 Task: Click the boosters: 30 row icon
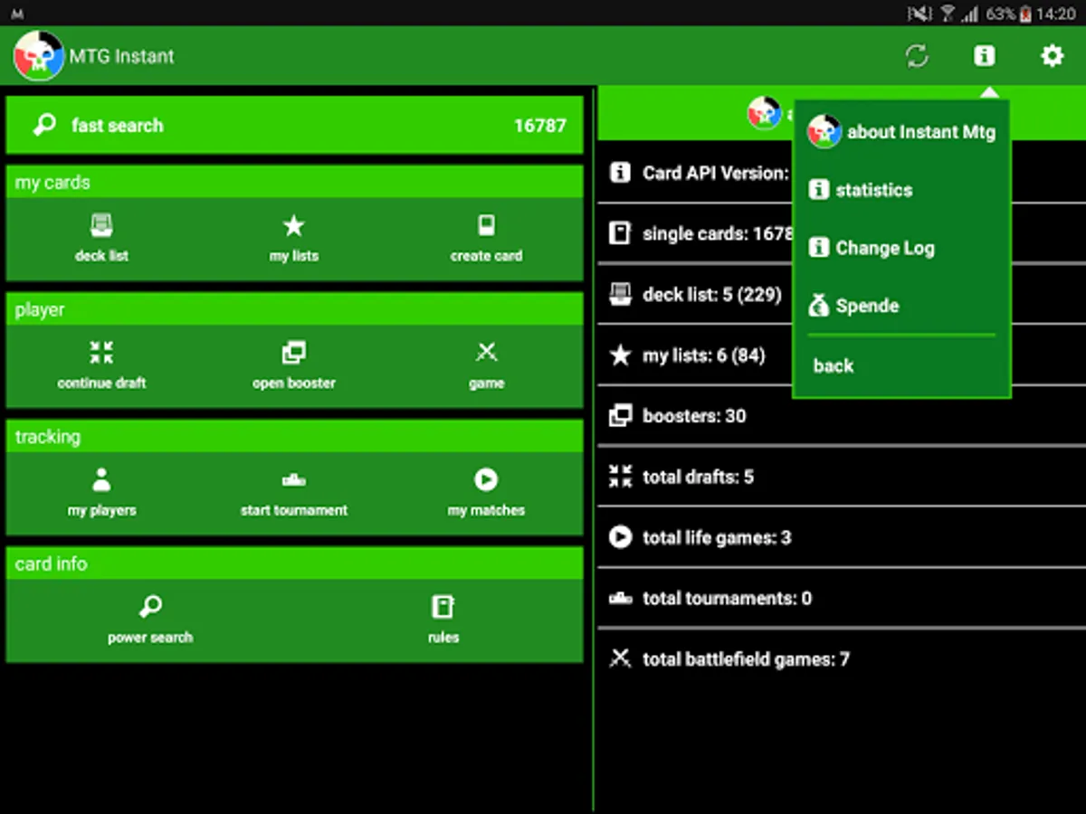620,416
